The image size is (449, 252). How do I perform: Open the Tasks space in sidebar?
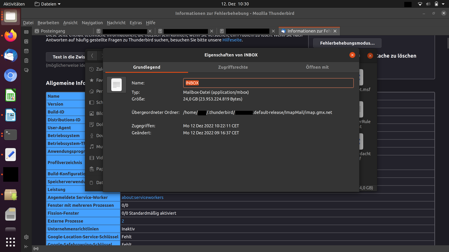click(26, 61)
